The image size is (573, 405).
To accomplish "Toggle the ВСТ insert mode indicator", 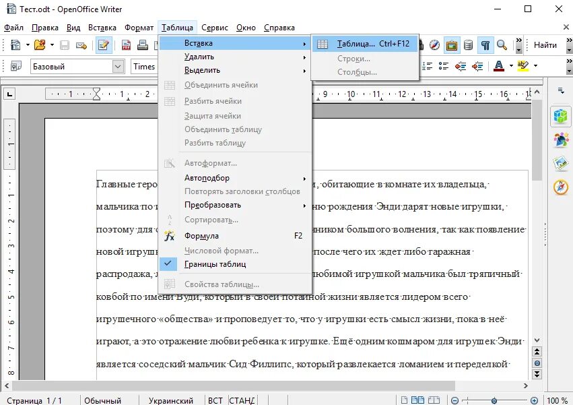I will (215, 400).
